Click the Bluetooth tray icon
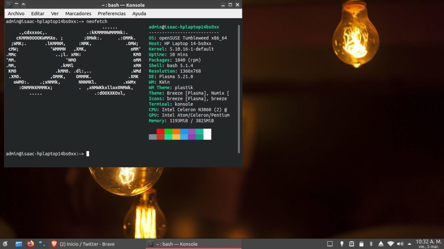This screenshot has width=444, height=249. tap(371, 244)
